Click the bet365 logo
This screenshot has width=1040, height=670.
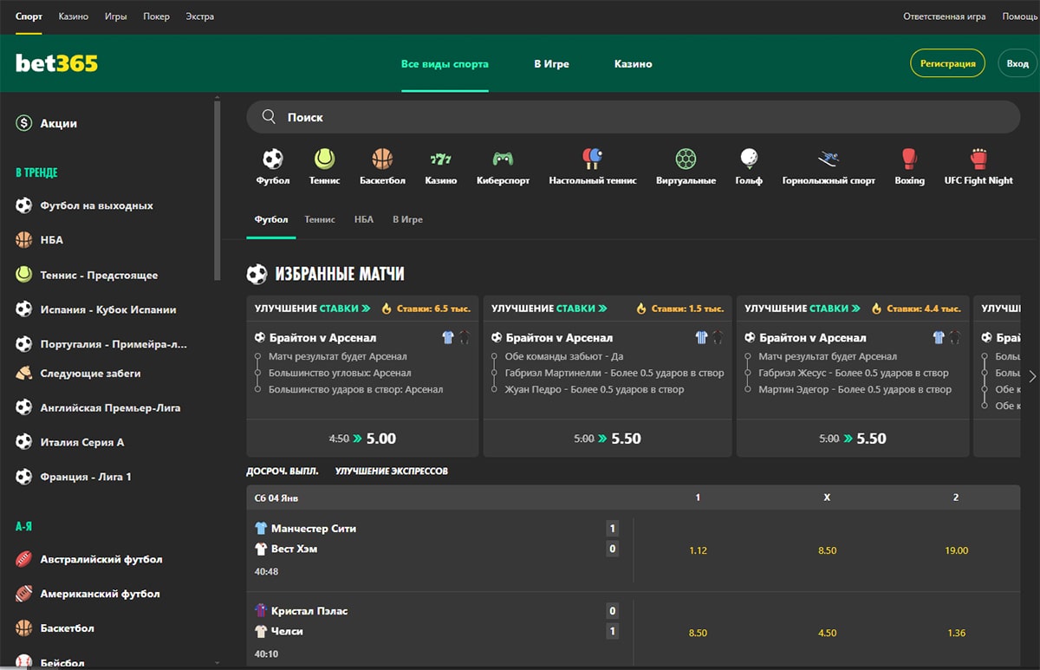(57, 63)
